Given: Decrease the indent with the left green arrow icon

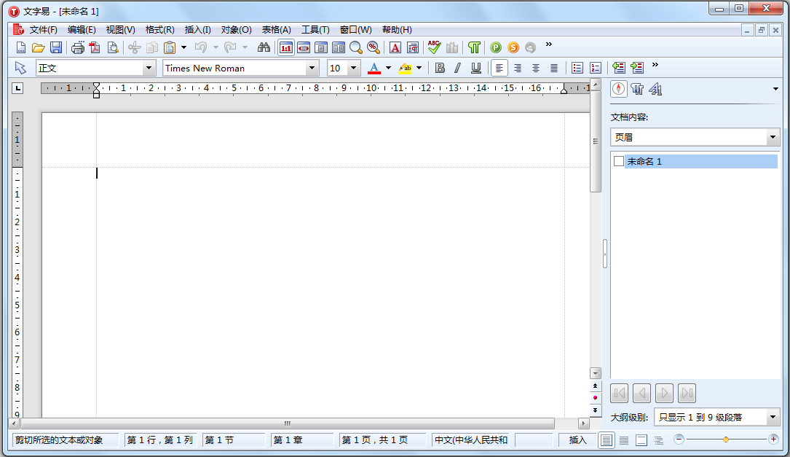Looking at the screenshot, I should [x=619, y=68].
